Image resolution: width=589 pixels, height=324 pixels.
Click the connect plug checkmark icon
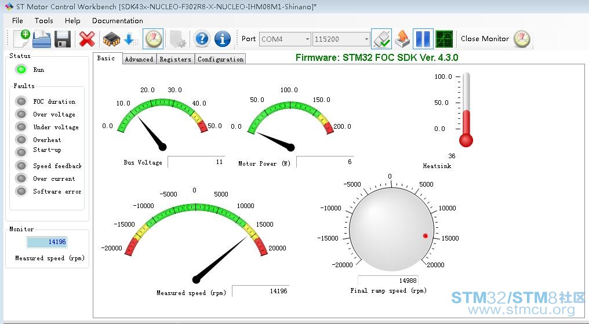381,39
